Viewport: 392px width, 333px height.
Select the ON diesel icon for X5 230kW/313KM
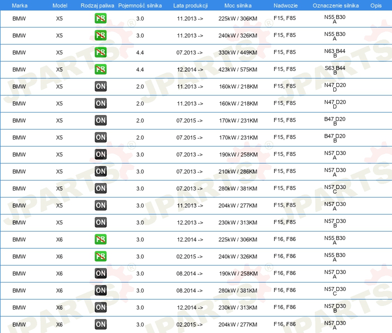[101, 222]
